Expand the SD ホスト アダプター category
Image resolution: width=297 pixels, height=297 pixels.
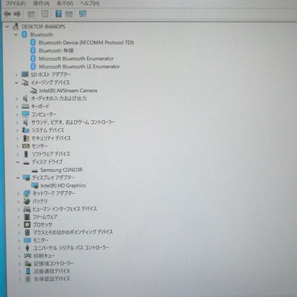click(16, 75)
